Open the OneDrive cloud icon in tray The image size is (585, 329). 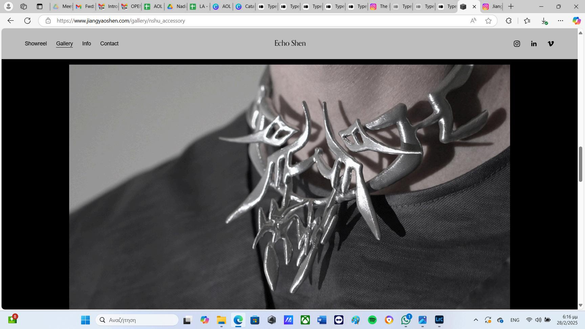coord(500,320)
